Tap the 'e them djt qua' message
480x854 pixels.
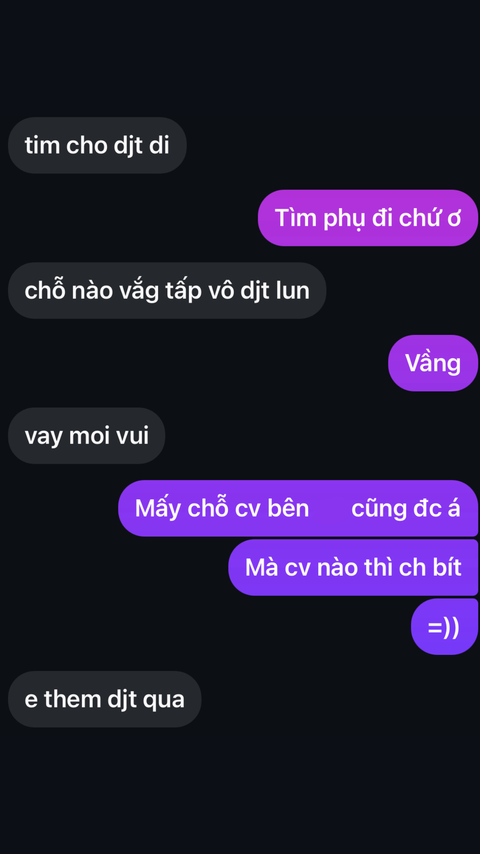pyautogui.click(x=105, y=699)
